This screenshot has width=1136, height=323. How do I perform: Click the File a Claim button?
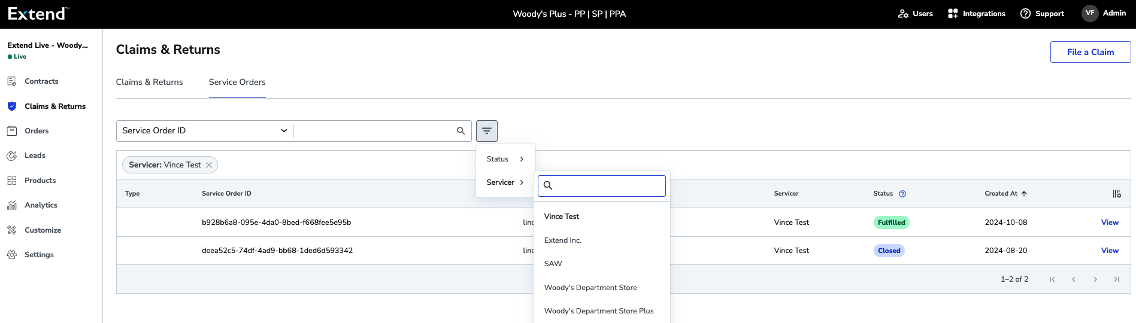pyautogui.click(x=1090, y=52)
